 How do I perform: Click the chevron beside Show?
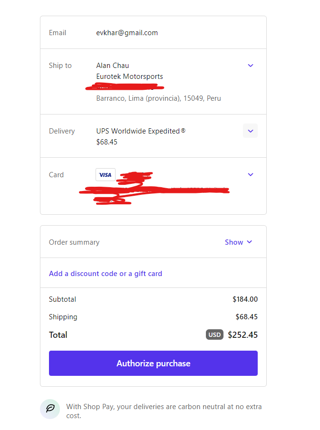tap(250, 242)
